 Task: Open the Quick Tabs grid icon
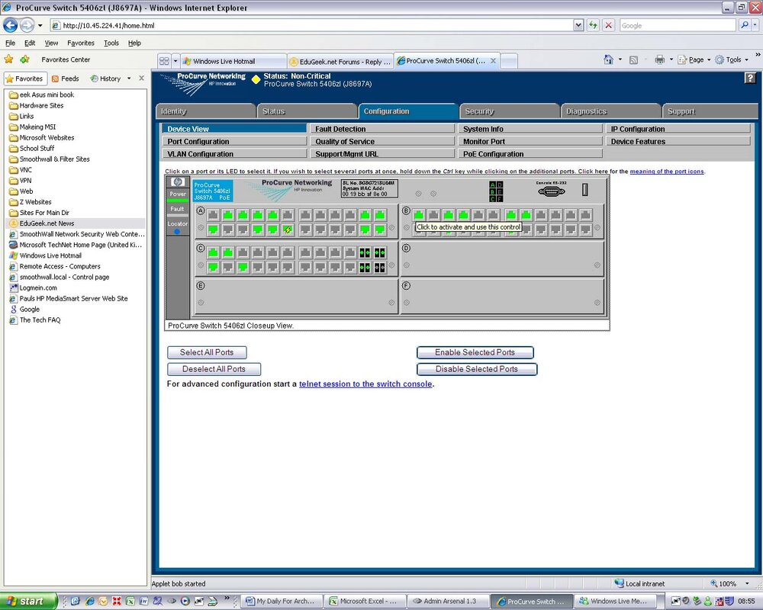[165, 61]
